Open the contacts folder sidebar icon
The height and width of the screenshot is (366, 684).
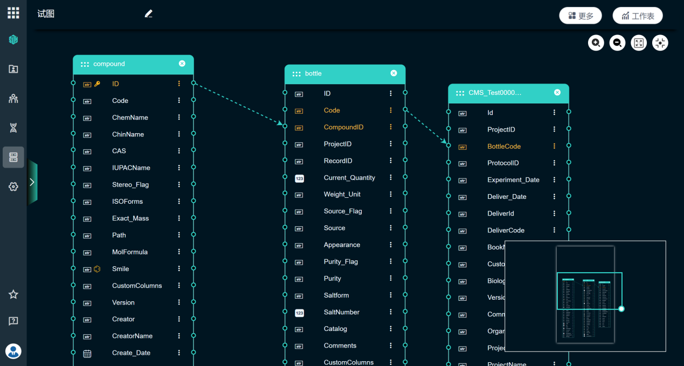pos(13,69)
